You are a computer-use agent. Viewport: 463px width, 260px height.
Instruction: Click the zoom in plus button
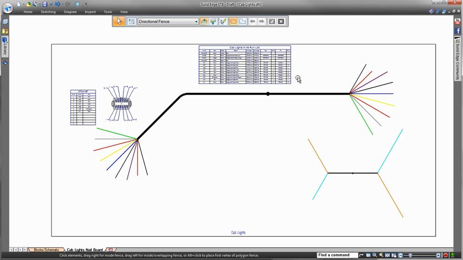pos(438,255)
